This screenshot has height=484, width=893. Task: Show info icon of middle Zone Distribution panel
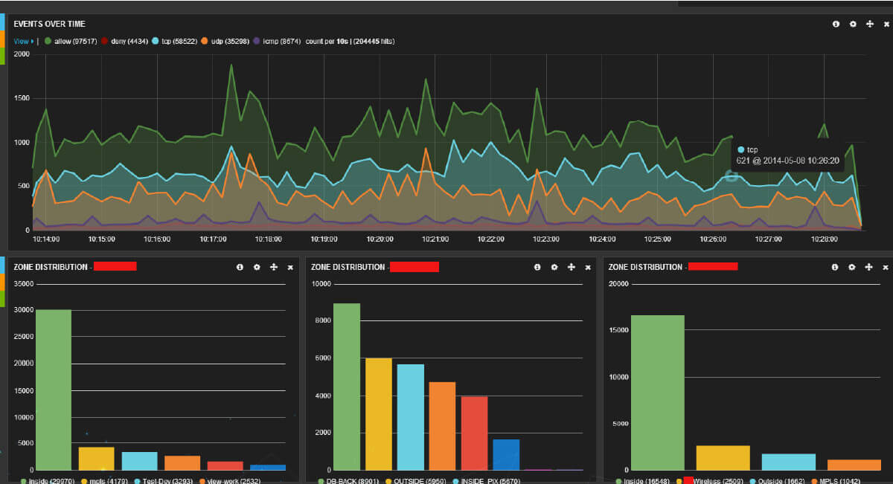537,267
